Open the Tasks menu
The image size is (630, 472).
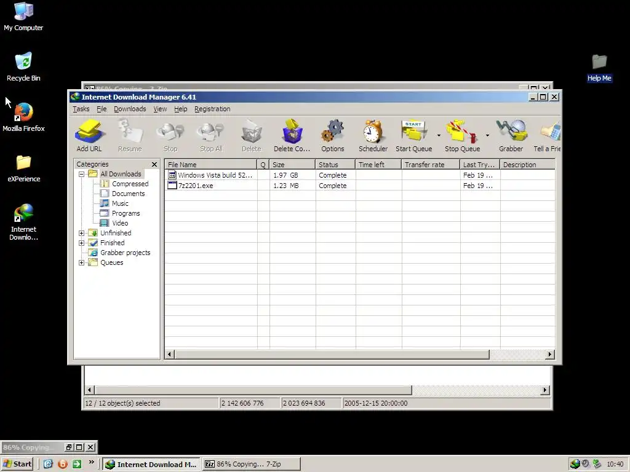(81, 109)
